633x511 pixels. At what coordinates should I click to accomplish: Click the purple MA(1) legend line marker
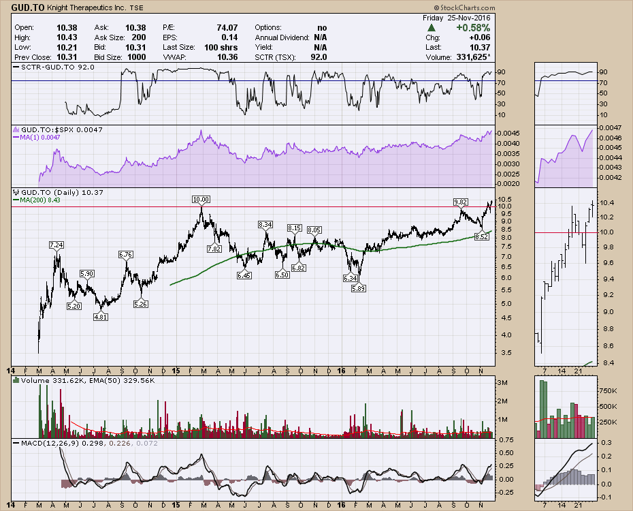(x=17, y=136)
